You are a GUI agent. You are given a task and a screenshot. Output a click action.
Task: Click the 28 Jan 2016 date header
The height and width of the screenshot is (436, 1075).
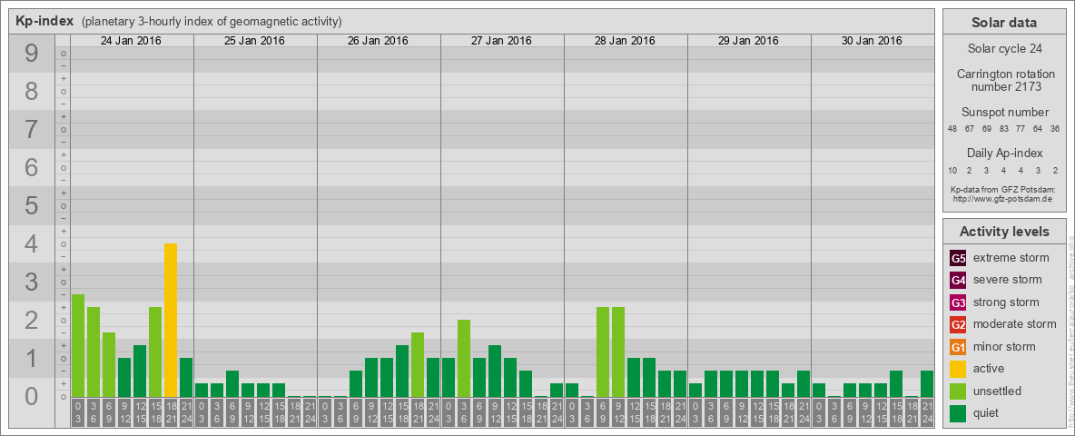pos(625,41)
